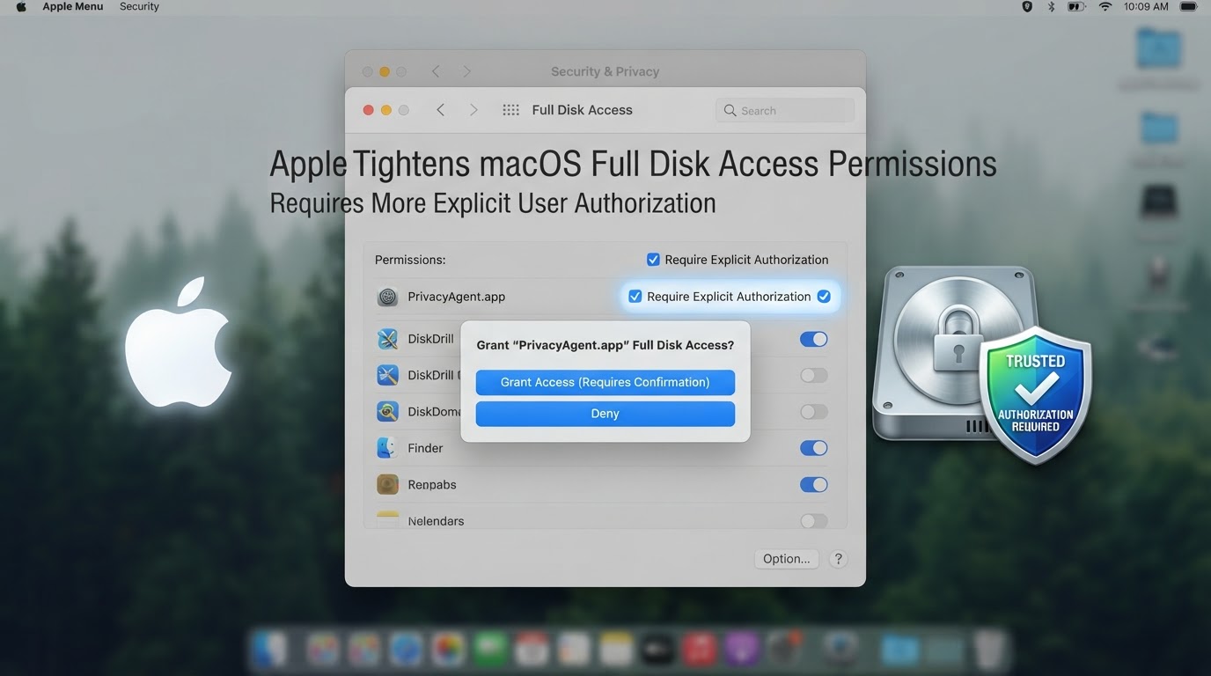
Task: Click the forward chevron in the Security & Privacy window
Action: coord(466,71)
